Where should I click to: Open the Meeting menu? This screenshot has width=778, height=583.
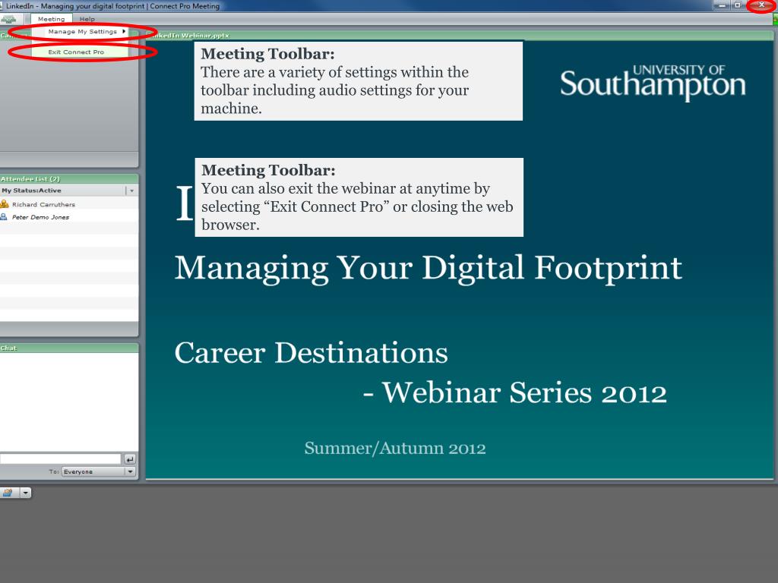pos(51,19)
